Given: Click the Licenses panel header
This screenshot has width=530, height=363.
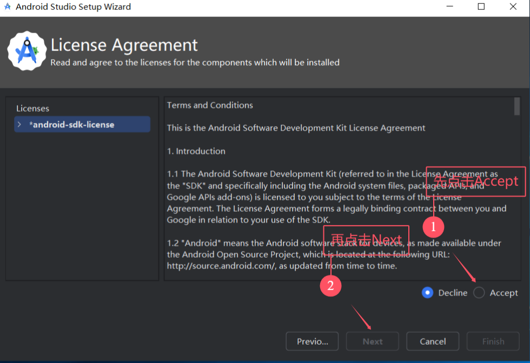Looking at the screenshot, I should (32, 108).
